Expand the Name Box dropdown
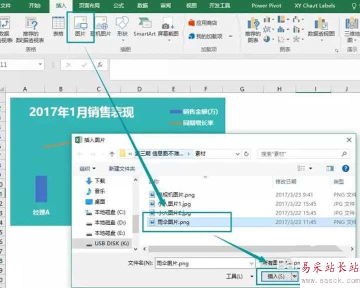 click(40, 64)
